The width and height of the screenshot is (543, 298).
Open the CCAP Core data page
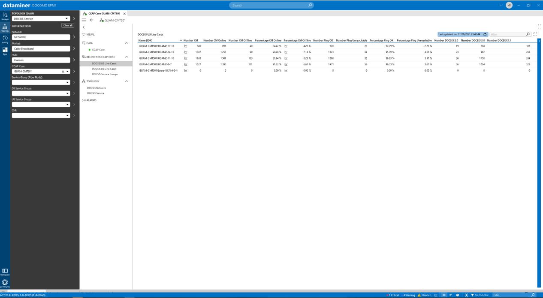tap(98, 50)
